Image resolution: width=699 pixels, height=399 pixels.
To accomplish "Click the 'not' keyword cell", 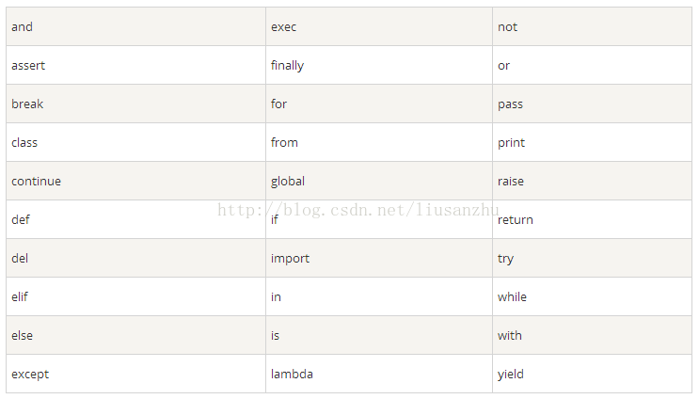I will [x=507, y=27].
